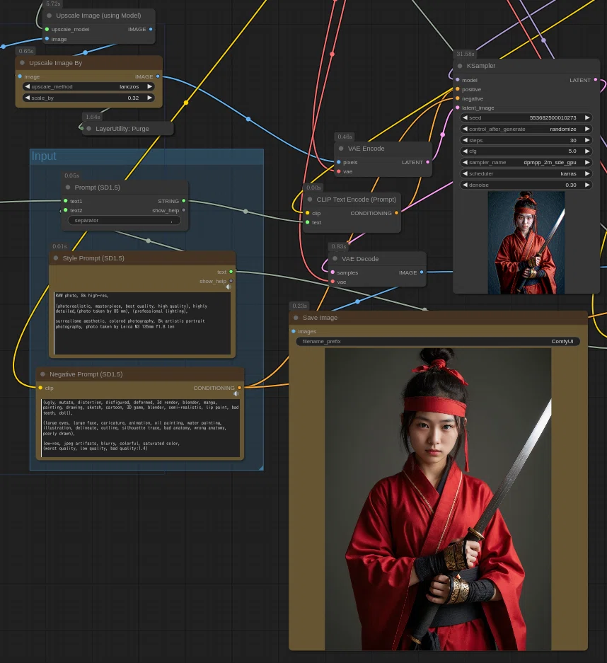Click the Style Prompt text area
The image size is (607, 663).
click(x=142, y=323)
